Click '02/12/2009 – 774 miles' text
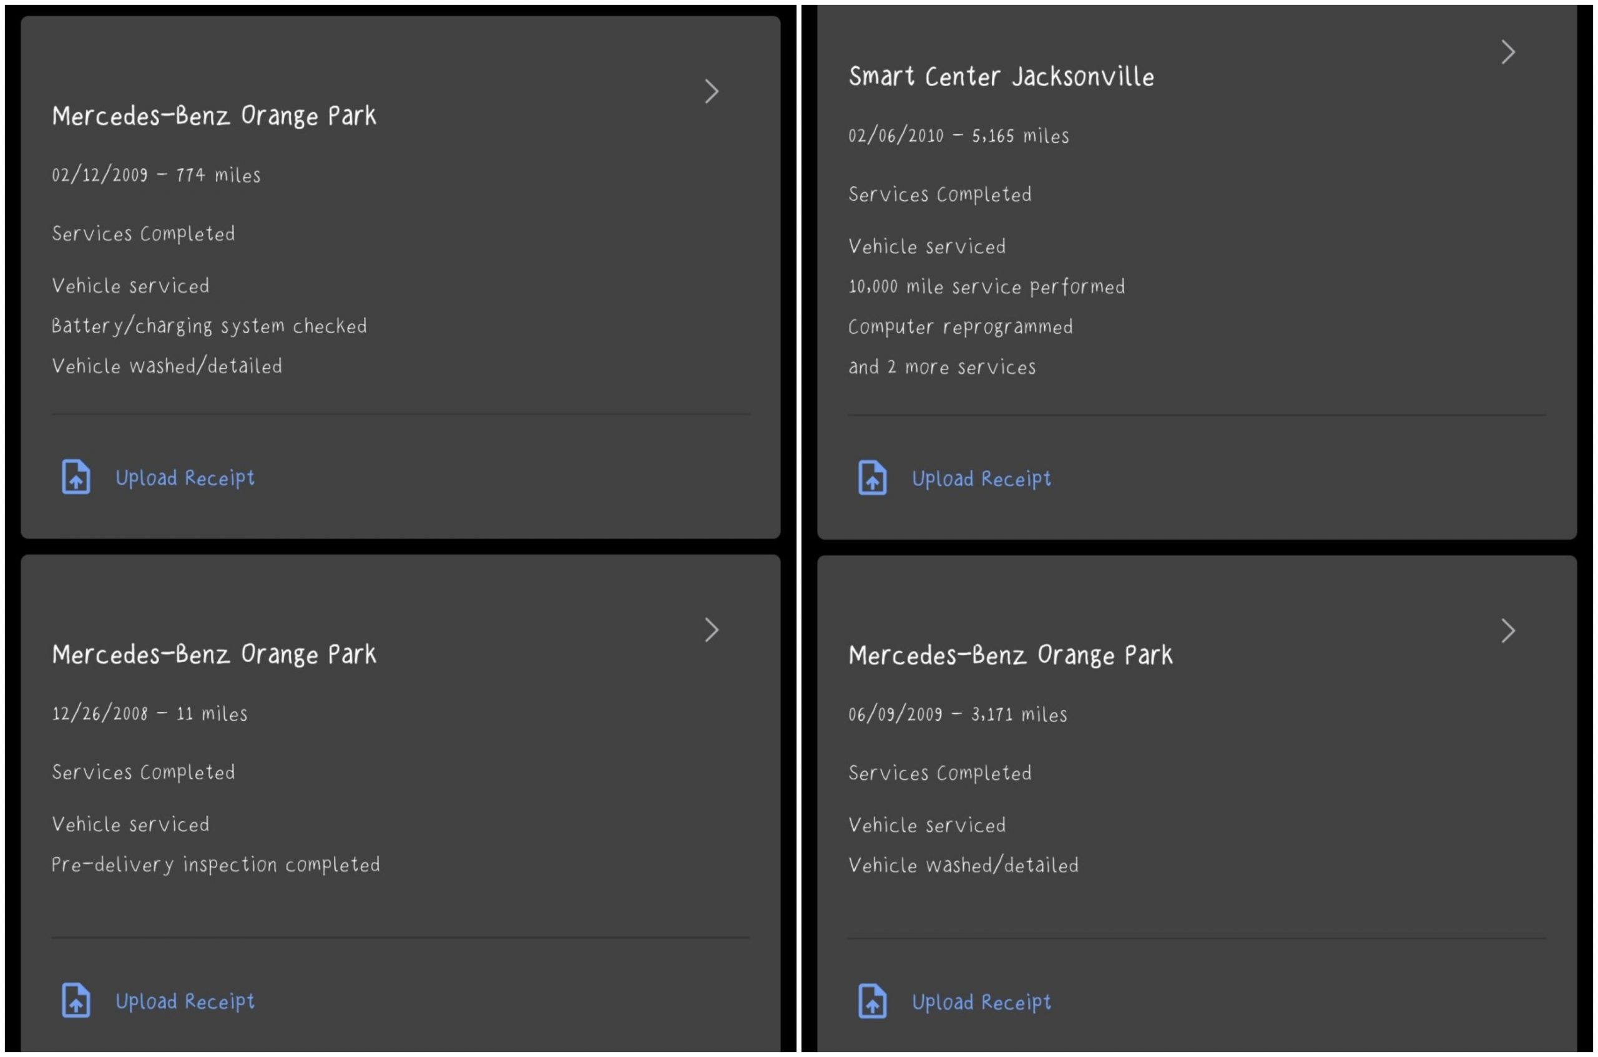The image size is (1598, 1057). [157, 175]
